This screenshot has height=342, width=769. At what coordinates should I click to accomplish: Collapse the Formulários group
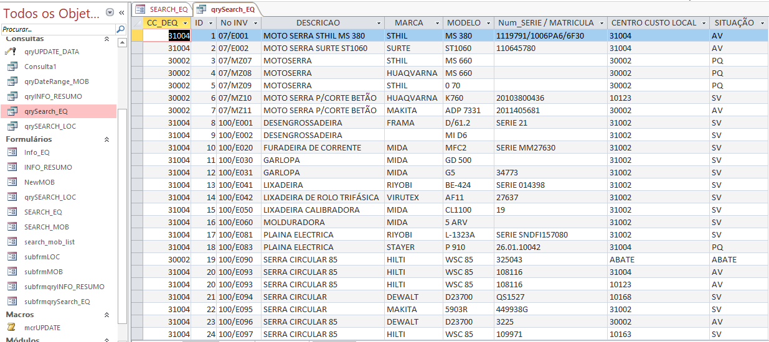click(x=106, y=140)
